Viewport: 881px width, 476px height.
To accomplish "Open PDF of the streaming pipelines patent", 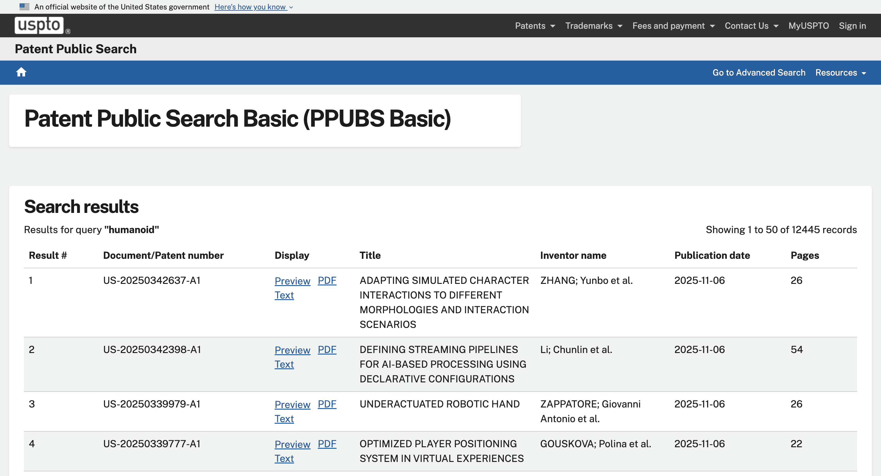I will point(327,349).
